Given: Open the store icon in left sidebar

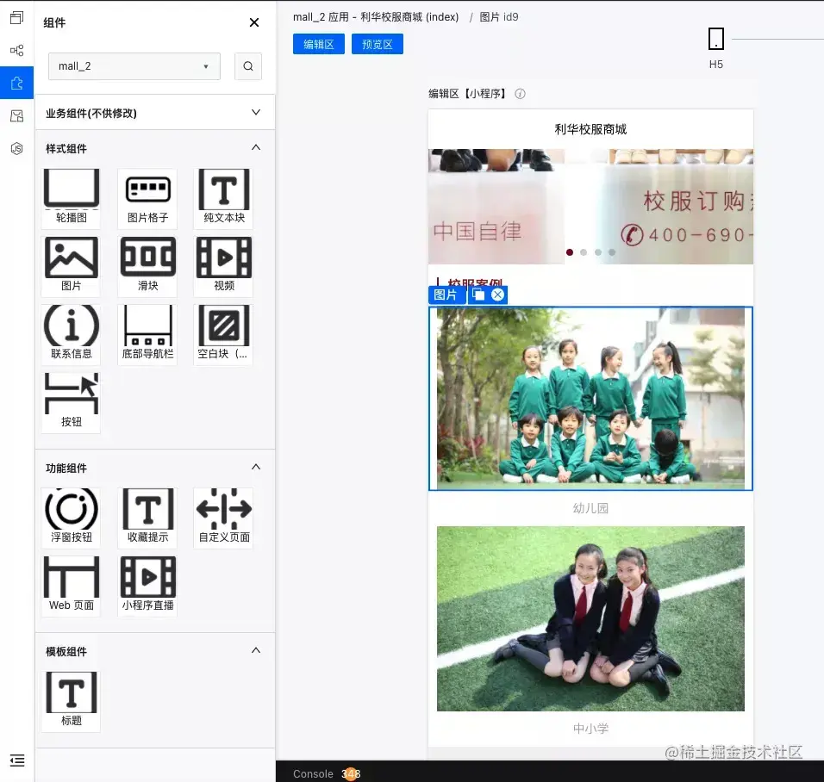Looking at the screenshot, I should coord(17,116).
